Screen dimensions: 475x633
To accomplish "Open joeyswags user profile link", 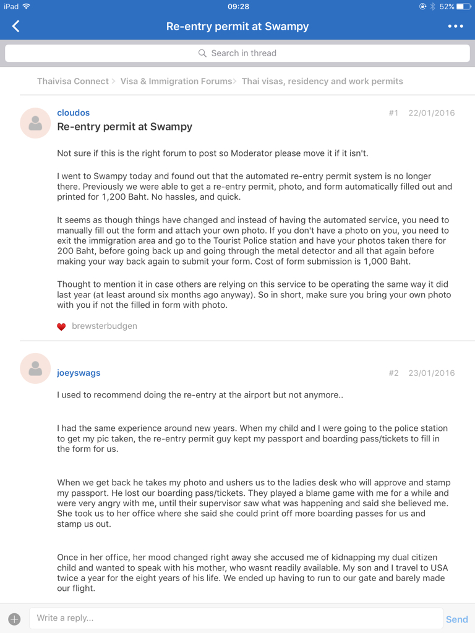I will coord(79,373).
